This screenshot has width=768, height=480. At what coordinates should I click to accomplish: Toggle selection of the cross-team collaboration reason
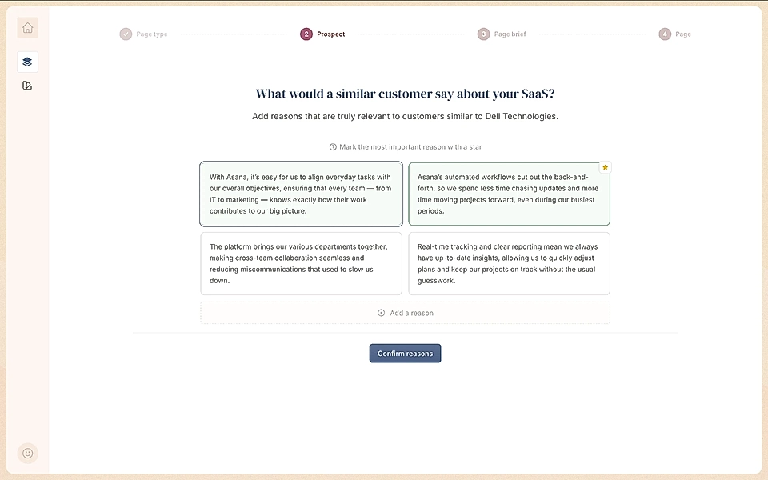pyautogui.click(x=301, y=263)
